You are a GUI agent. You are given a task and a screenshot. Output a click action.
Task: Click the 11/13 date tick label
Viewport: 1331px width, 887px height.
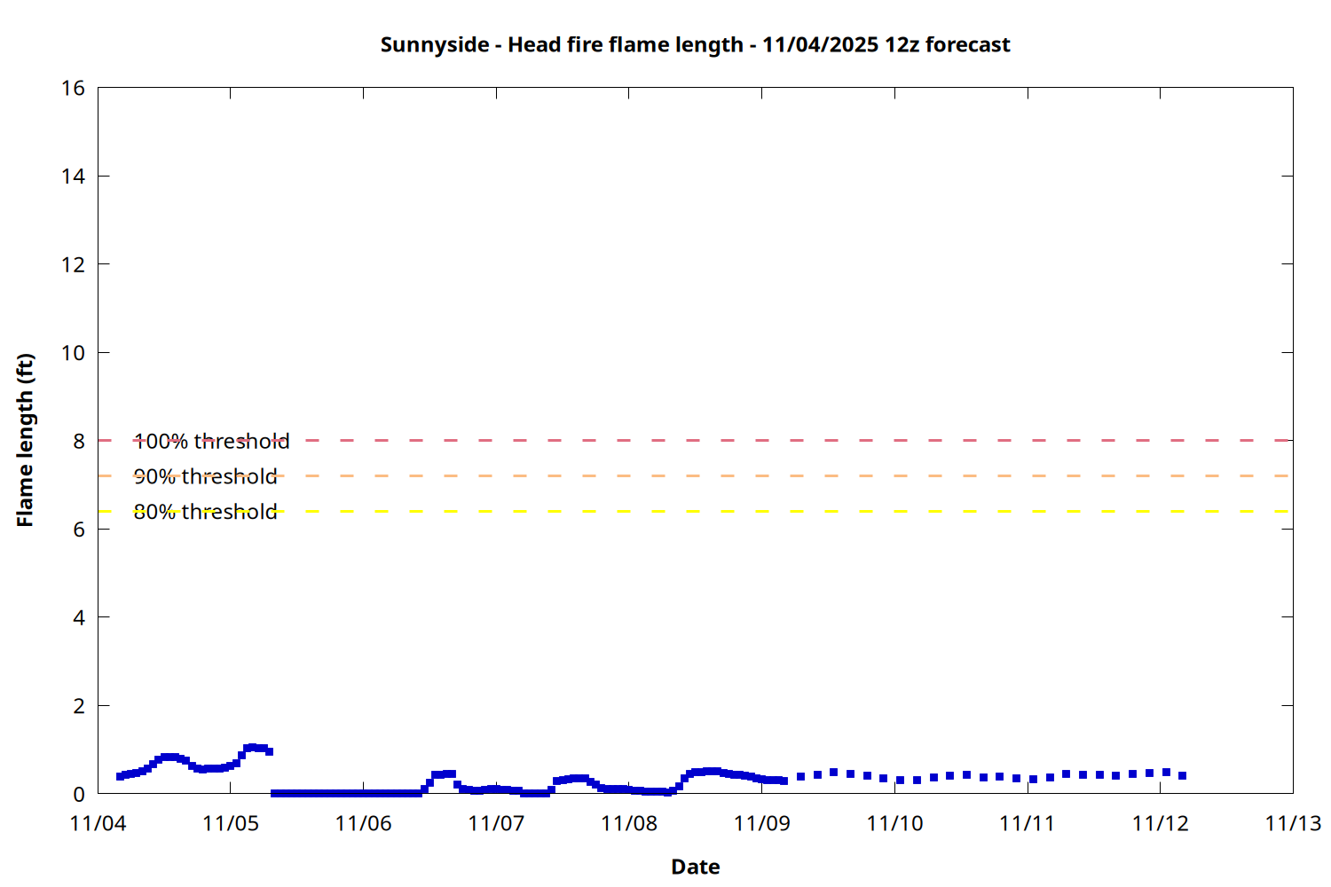click(1293, 823)
